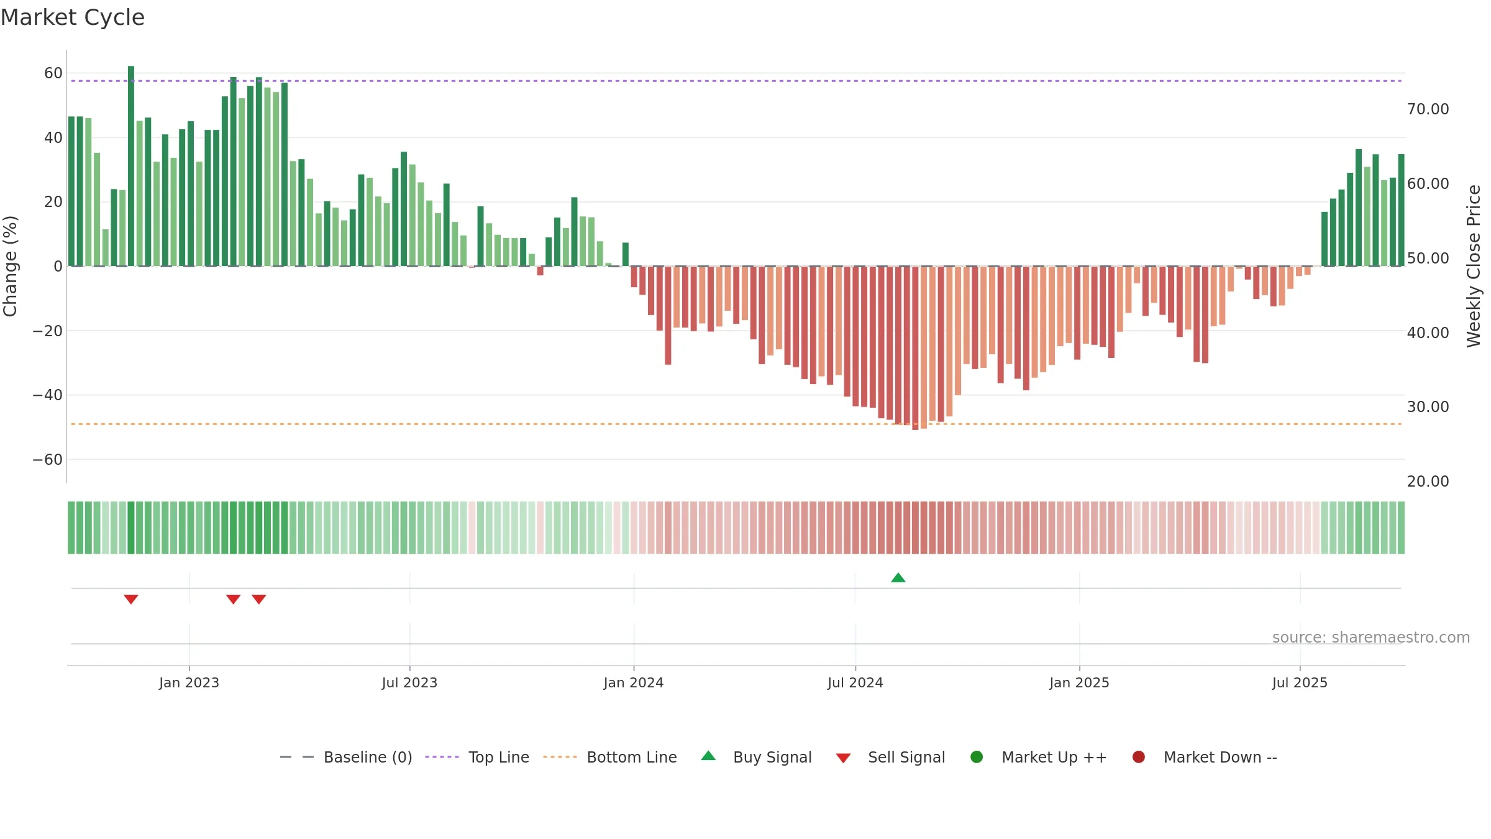Viewport: 1491px width, 839px height.
Task: Click the gray dashed Baseline legend sample
Action: [x=297, y=757]
